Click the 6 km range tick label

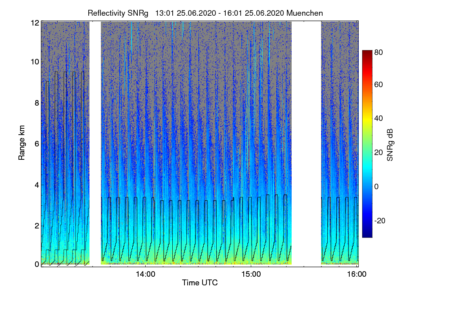click(37, 144)
